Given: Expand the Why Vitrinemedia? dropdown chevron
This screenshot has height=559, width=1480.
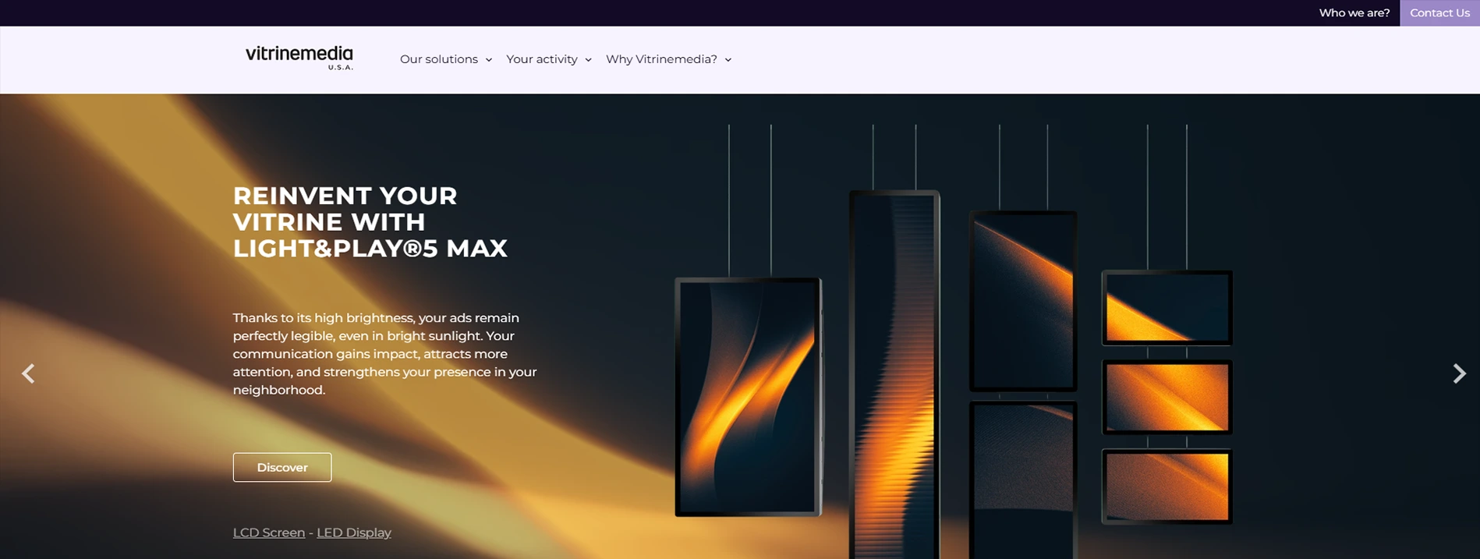Looking at the screenshot, I should pyautogui.click(x=728, y=60).
